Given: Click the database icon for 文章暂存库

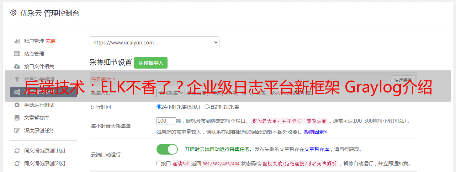Looking at the screenshot, I should pyautogui.click(x=17, y=118).
